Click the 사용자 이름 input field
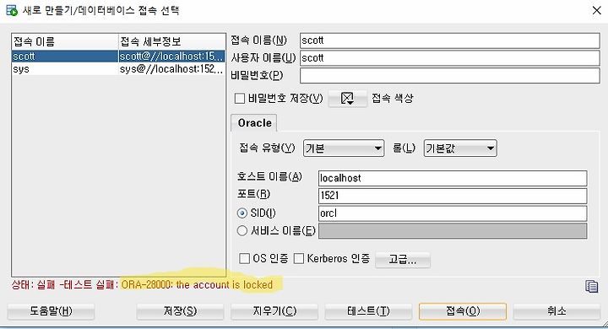This screenshot has width=608, height=329. [x=450, y=58]
